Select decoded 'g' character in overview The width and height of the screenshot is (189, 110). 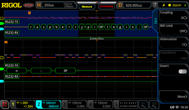pos(120,27)
